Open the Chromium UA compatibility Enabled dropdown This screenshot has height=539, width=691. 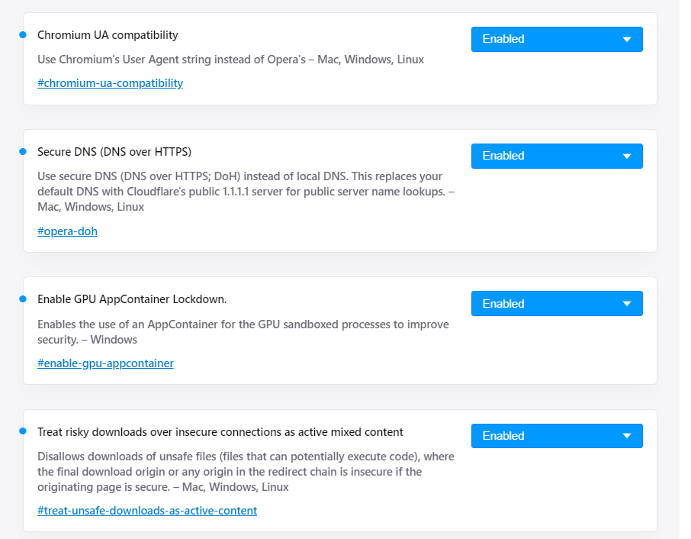click(557, 39)
